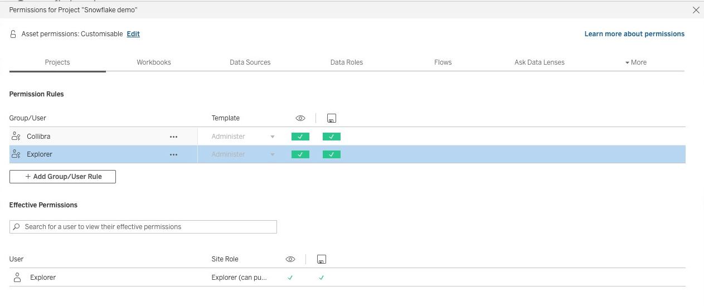704x306 pixels.
Task: Open the Learn more about permissions link
Action: pos(634,34)
